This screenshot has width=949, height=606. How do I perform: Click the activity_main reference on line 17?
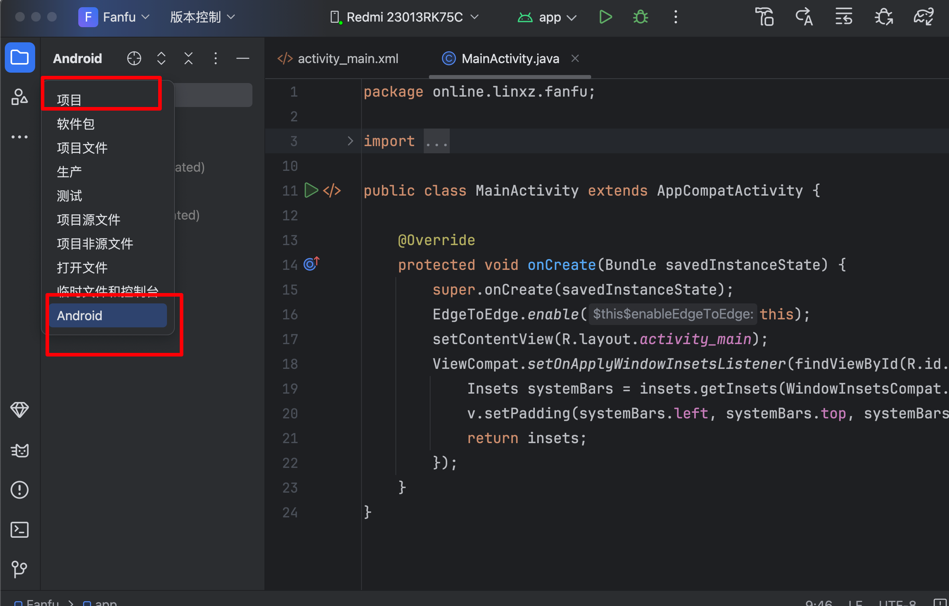[x=696, y=339]
